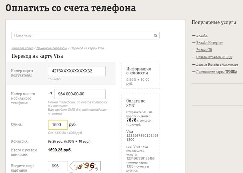Open 'Пополнение карты ТРОЙКА' link
This screenshot has height=173, width=243.
[x=217, y=72]
